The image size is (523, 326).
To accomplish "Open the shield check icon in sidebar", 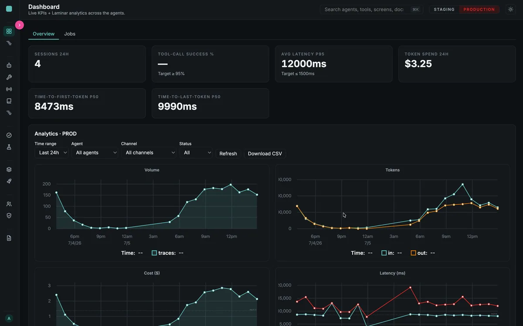I will [x=9, y=216].
